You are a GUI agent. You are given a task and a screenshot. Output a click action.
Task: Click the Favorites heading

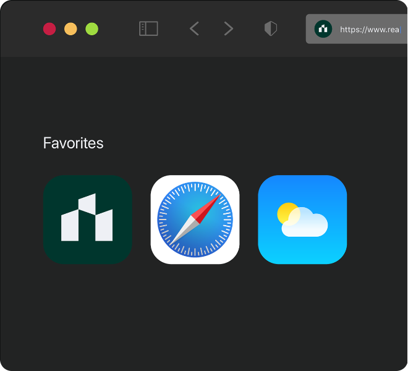pos(73,143)
